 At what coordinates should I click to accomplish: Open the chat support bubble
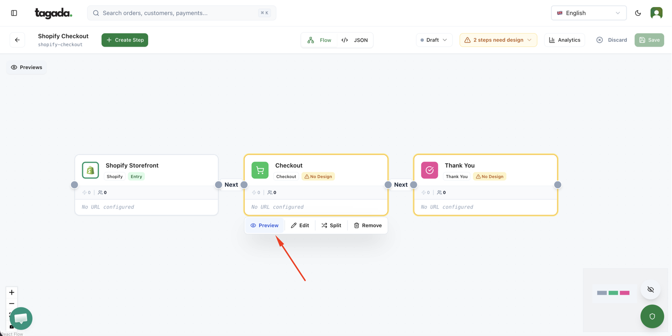[x=21, y=319]
